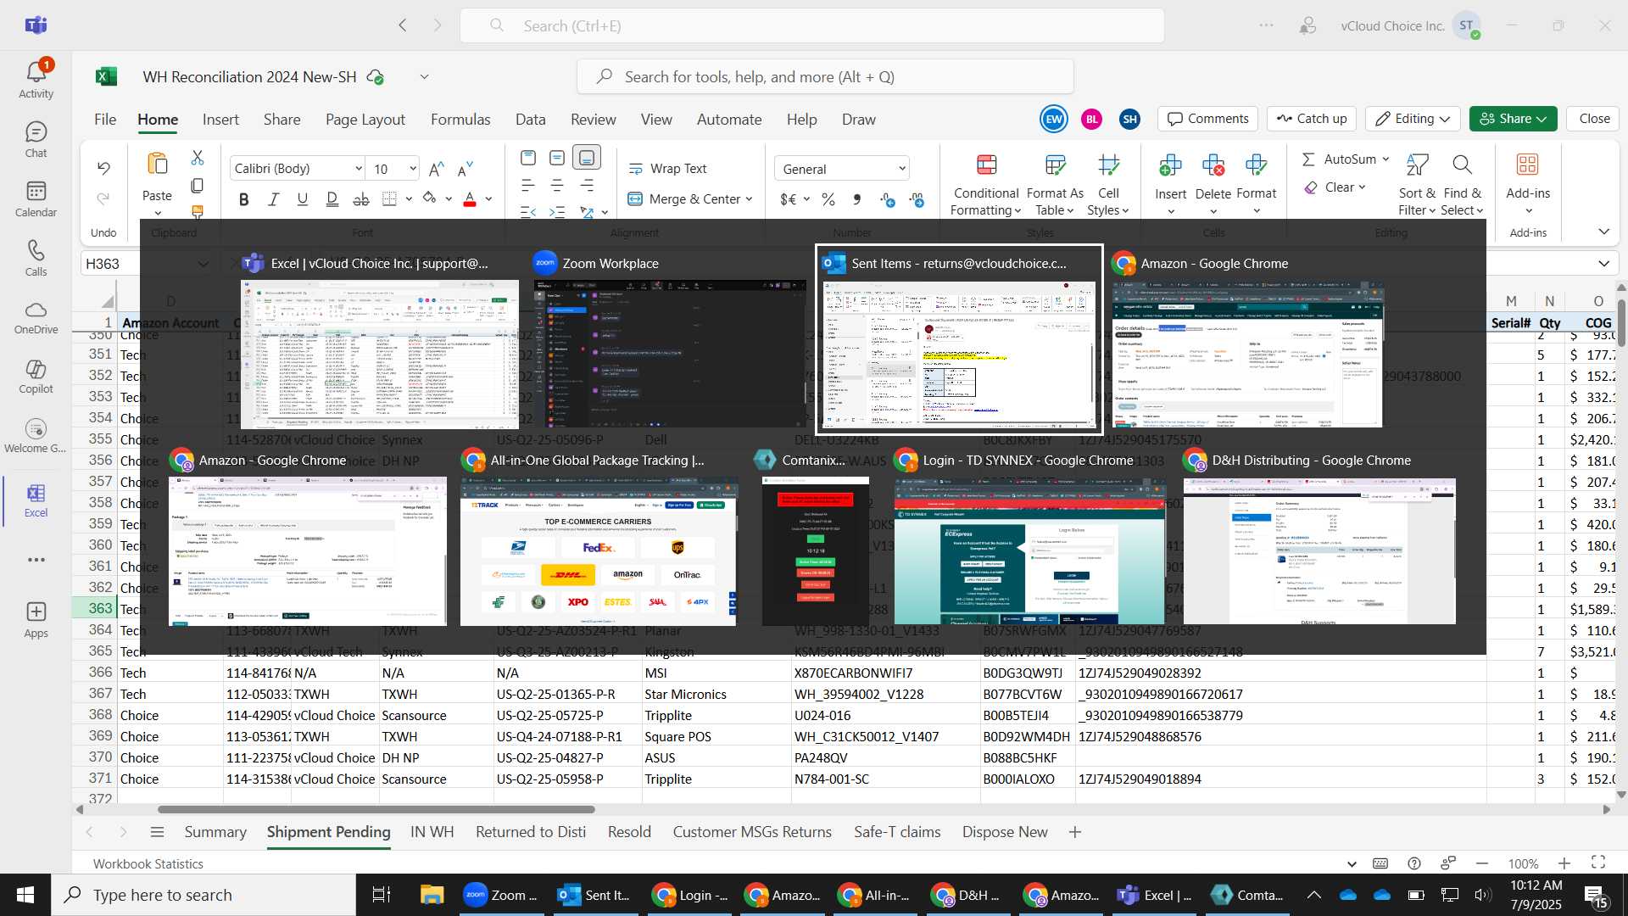Toggle Double underline formatting
The width and height of the screenshot is (1628, 916).
[x=332, y=199]
